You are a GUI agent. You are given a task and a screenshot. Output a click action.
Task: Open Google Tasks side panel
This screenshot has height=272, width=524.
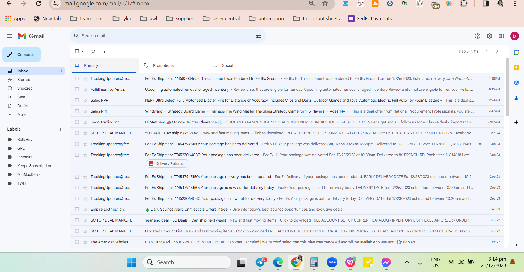pyautogui.click(x=516, y=83)
